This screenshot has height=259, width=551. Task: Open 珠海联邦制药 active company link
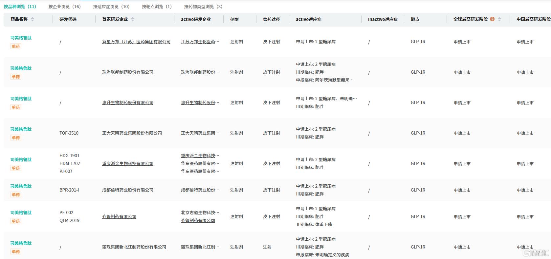200,72
